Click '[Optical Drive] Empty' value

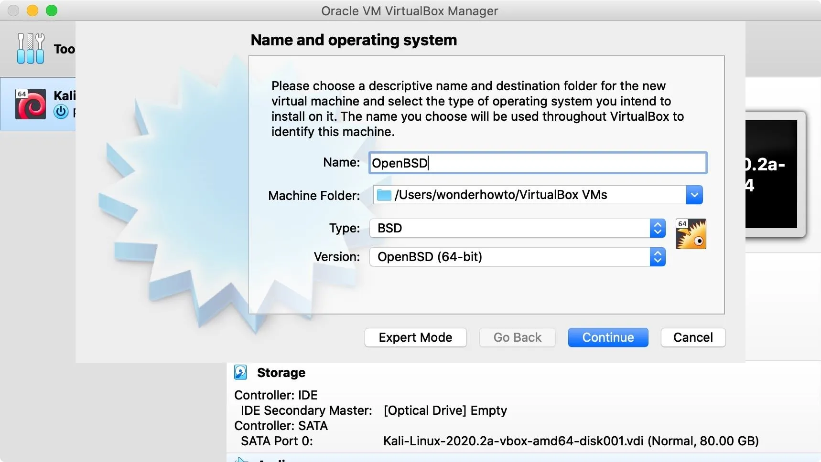(445, 410)
